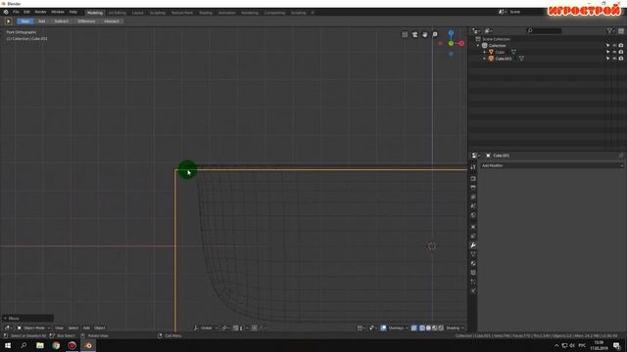Image resolution: width=627 pixels, height=352 pixels.
Task: Click the Windows Start button
Action: pyautogui.click(x=8, y=345)
